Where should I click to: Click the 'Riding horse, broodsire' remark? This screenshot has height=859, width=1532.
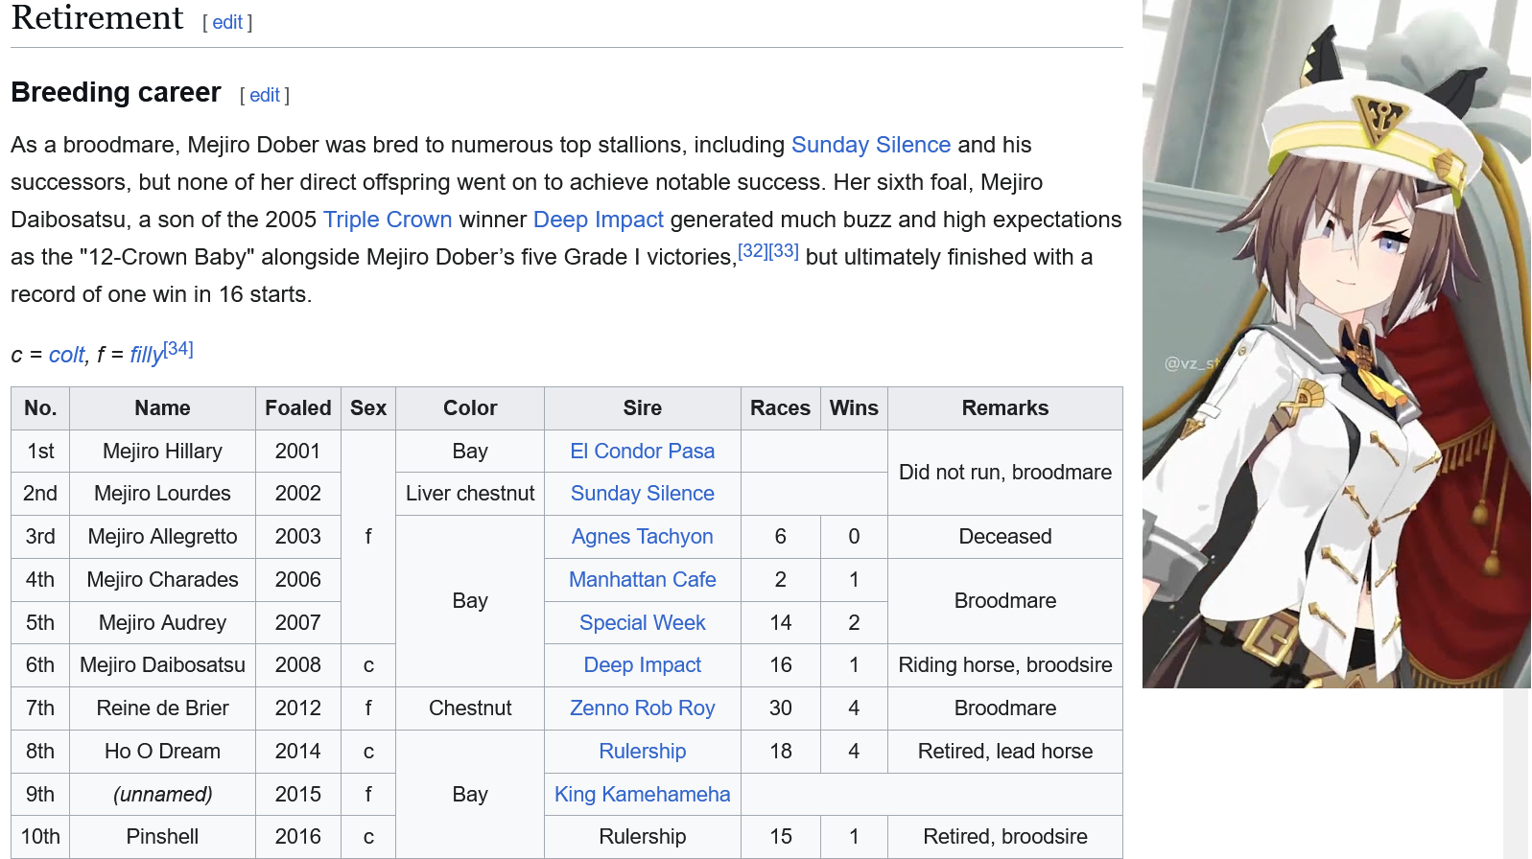click(x=1005, y=665)
